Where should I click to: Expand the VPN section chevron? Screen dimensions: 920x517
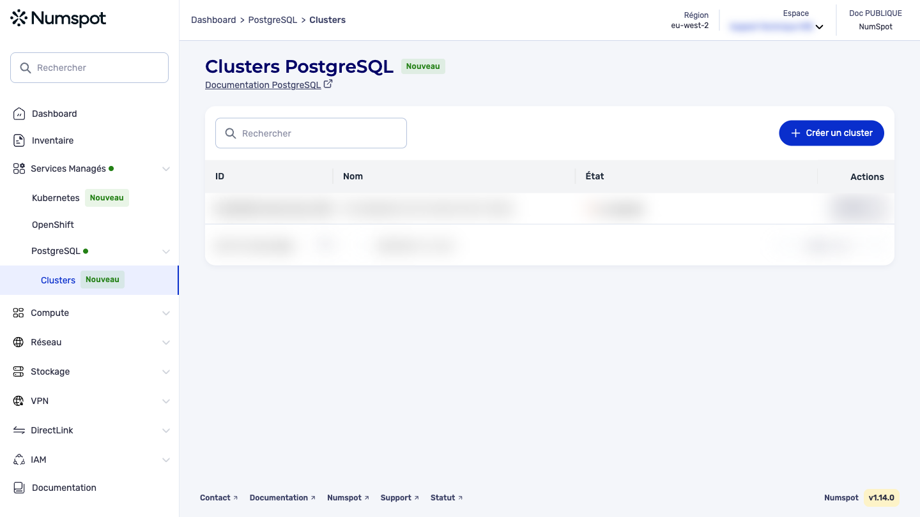click(166, 401)
